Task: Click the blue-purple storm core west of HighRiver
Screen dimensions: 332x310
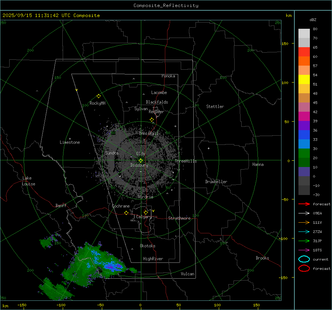Action: click(x=113, y=266)
